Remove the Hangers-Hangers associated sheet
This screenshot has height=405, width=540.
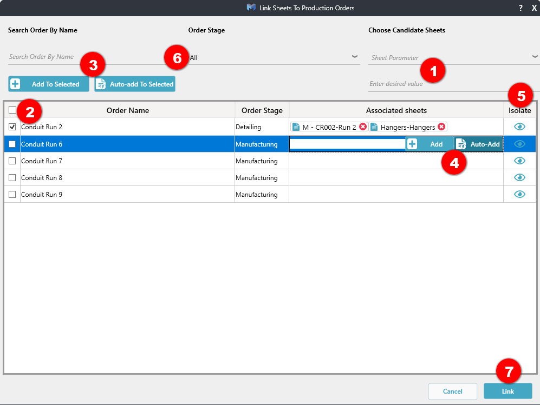(x=441, y=127)
